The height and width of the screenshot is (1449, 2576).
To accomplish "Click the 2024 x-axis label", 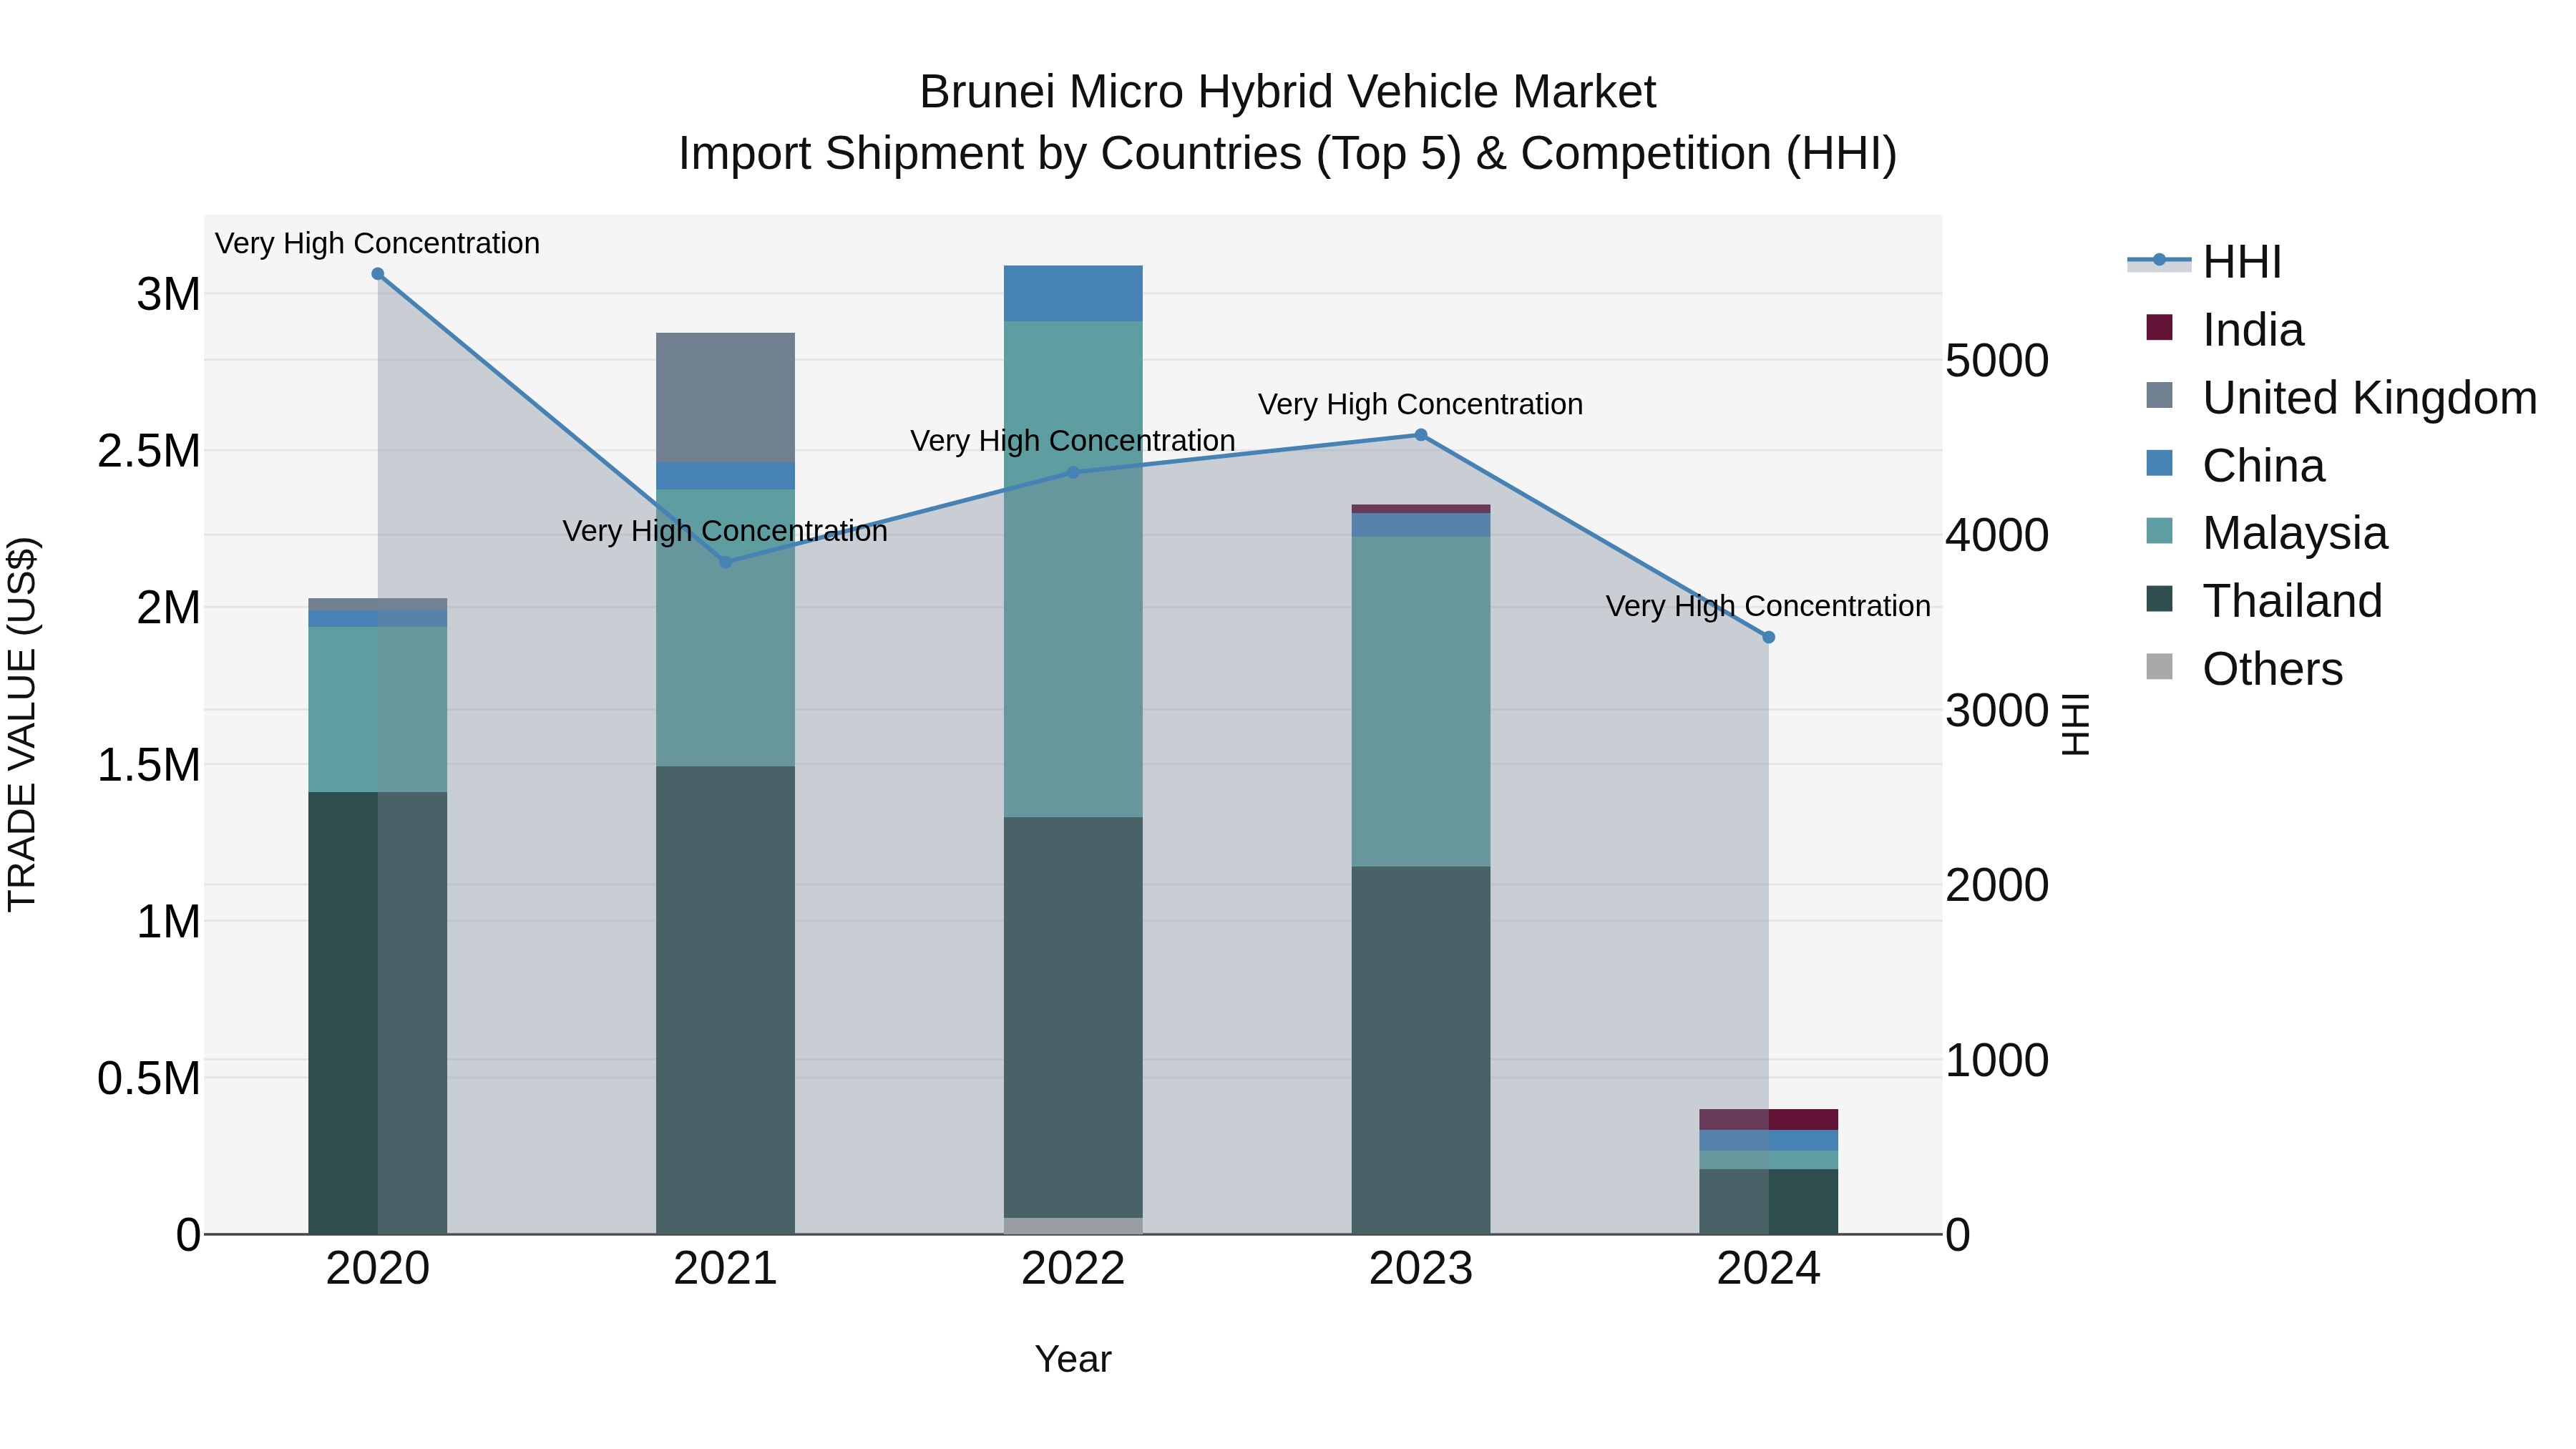I will tap(1768, 1269).
